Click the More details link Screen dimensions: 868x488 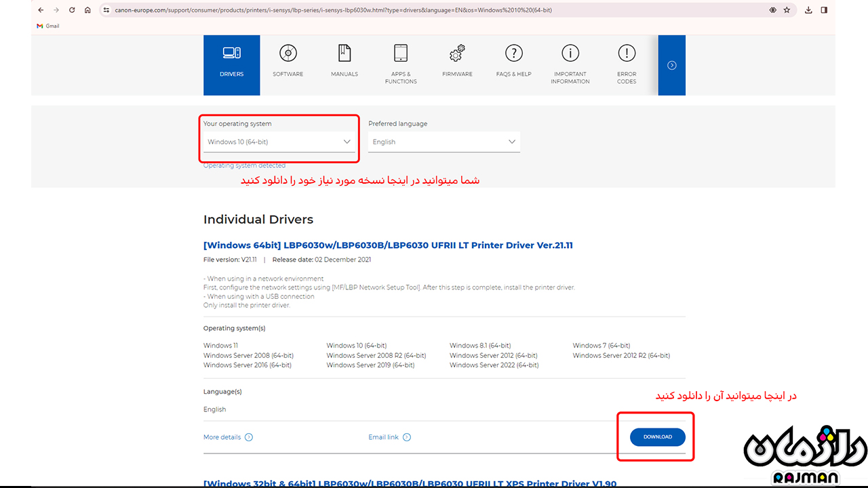(222, 437)
